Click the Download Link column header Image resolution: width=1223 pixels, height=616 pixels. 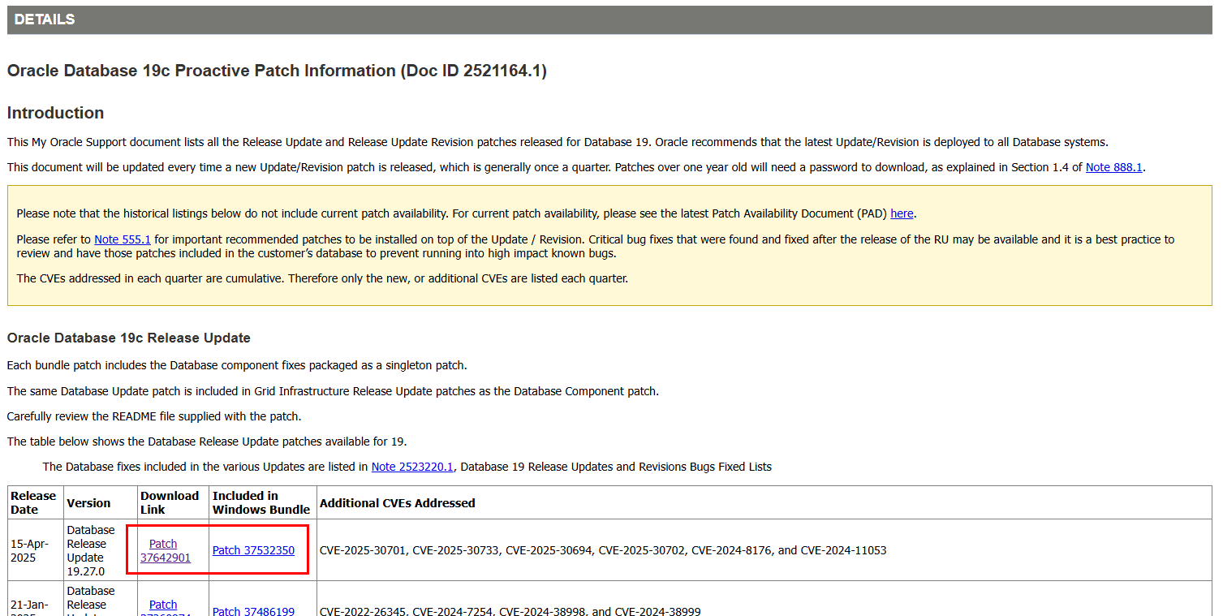pyautogui.click(x=173, y=502)
